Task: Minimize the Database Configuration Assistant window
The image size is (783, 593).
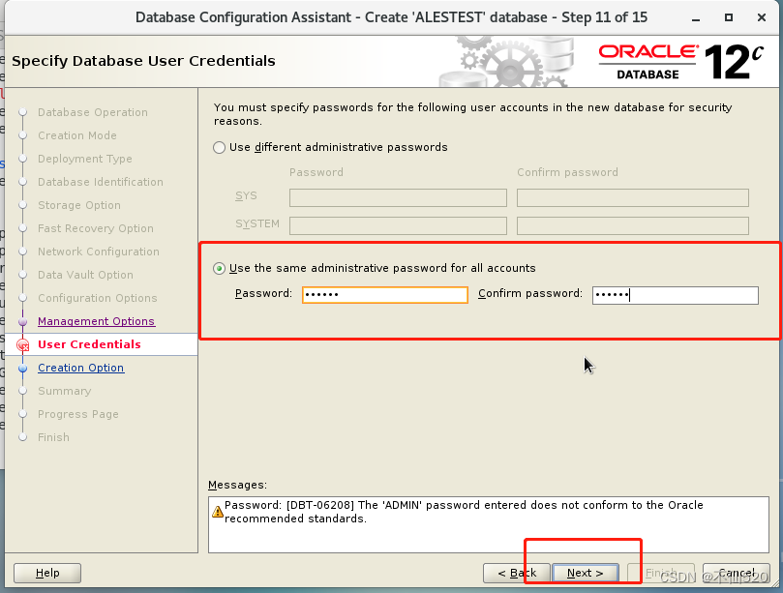Action: [696, 18]
